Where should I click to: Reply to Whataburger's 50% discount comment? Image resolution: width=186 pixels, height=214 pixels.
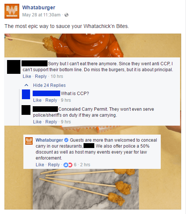click(54, 165)
